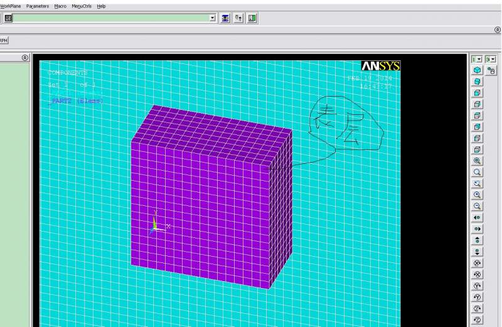The image size is (502, 327).
Task: Set the Left view cube icon
Action: coord(477,138)
